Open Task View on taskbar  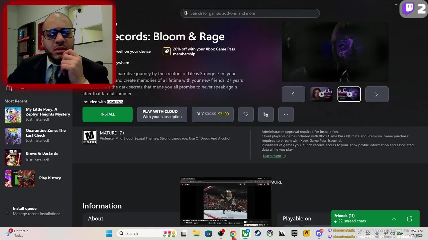point(183,234)
